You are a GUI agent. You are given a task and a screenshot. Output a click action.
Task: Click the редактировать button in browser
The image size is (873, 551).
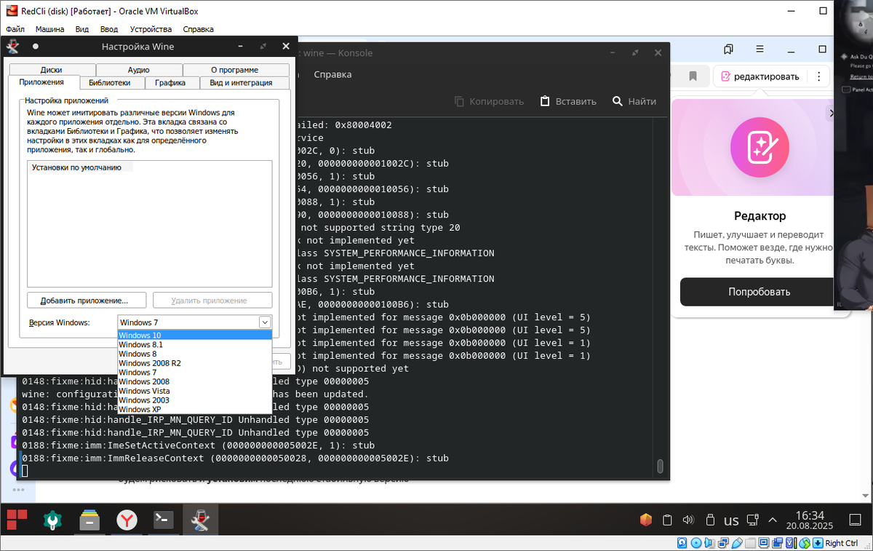coord(760,76)
